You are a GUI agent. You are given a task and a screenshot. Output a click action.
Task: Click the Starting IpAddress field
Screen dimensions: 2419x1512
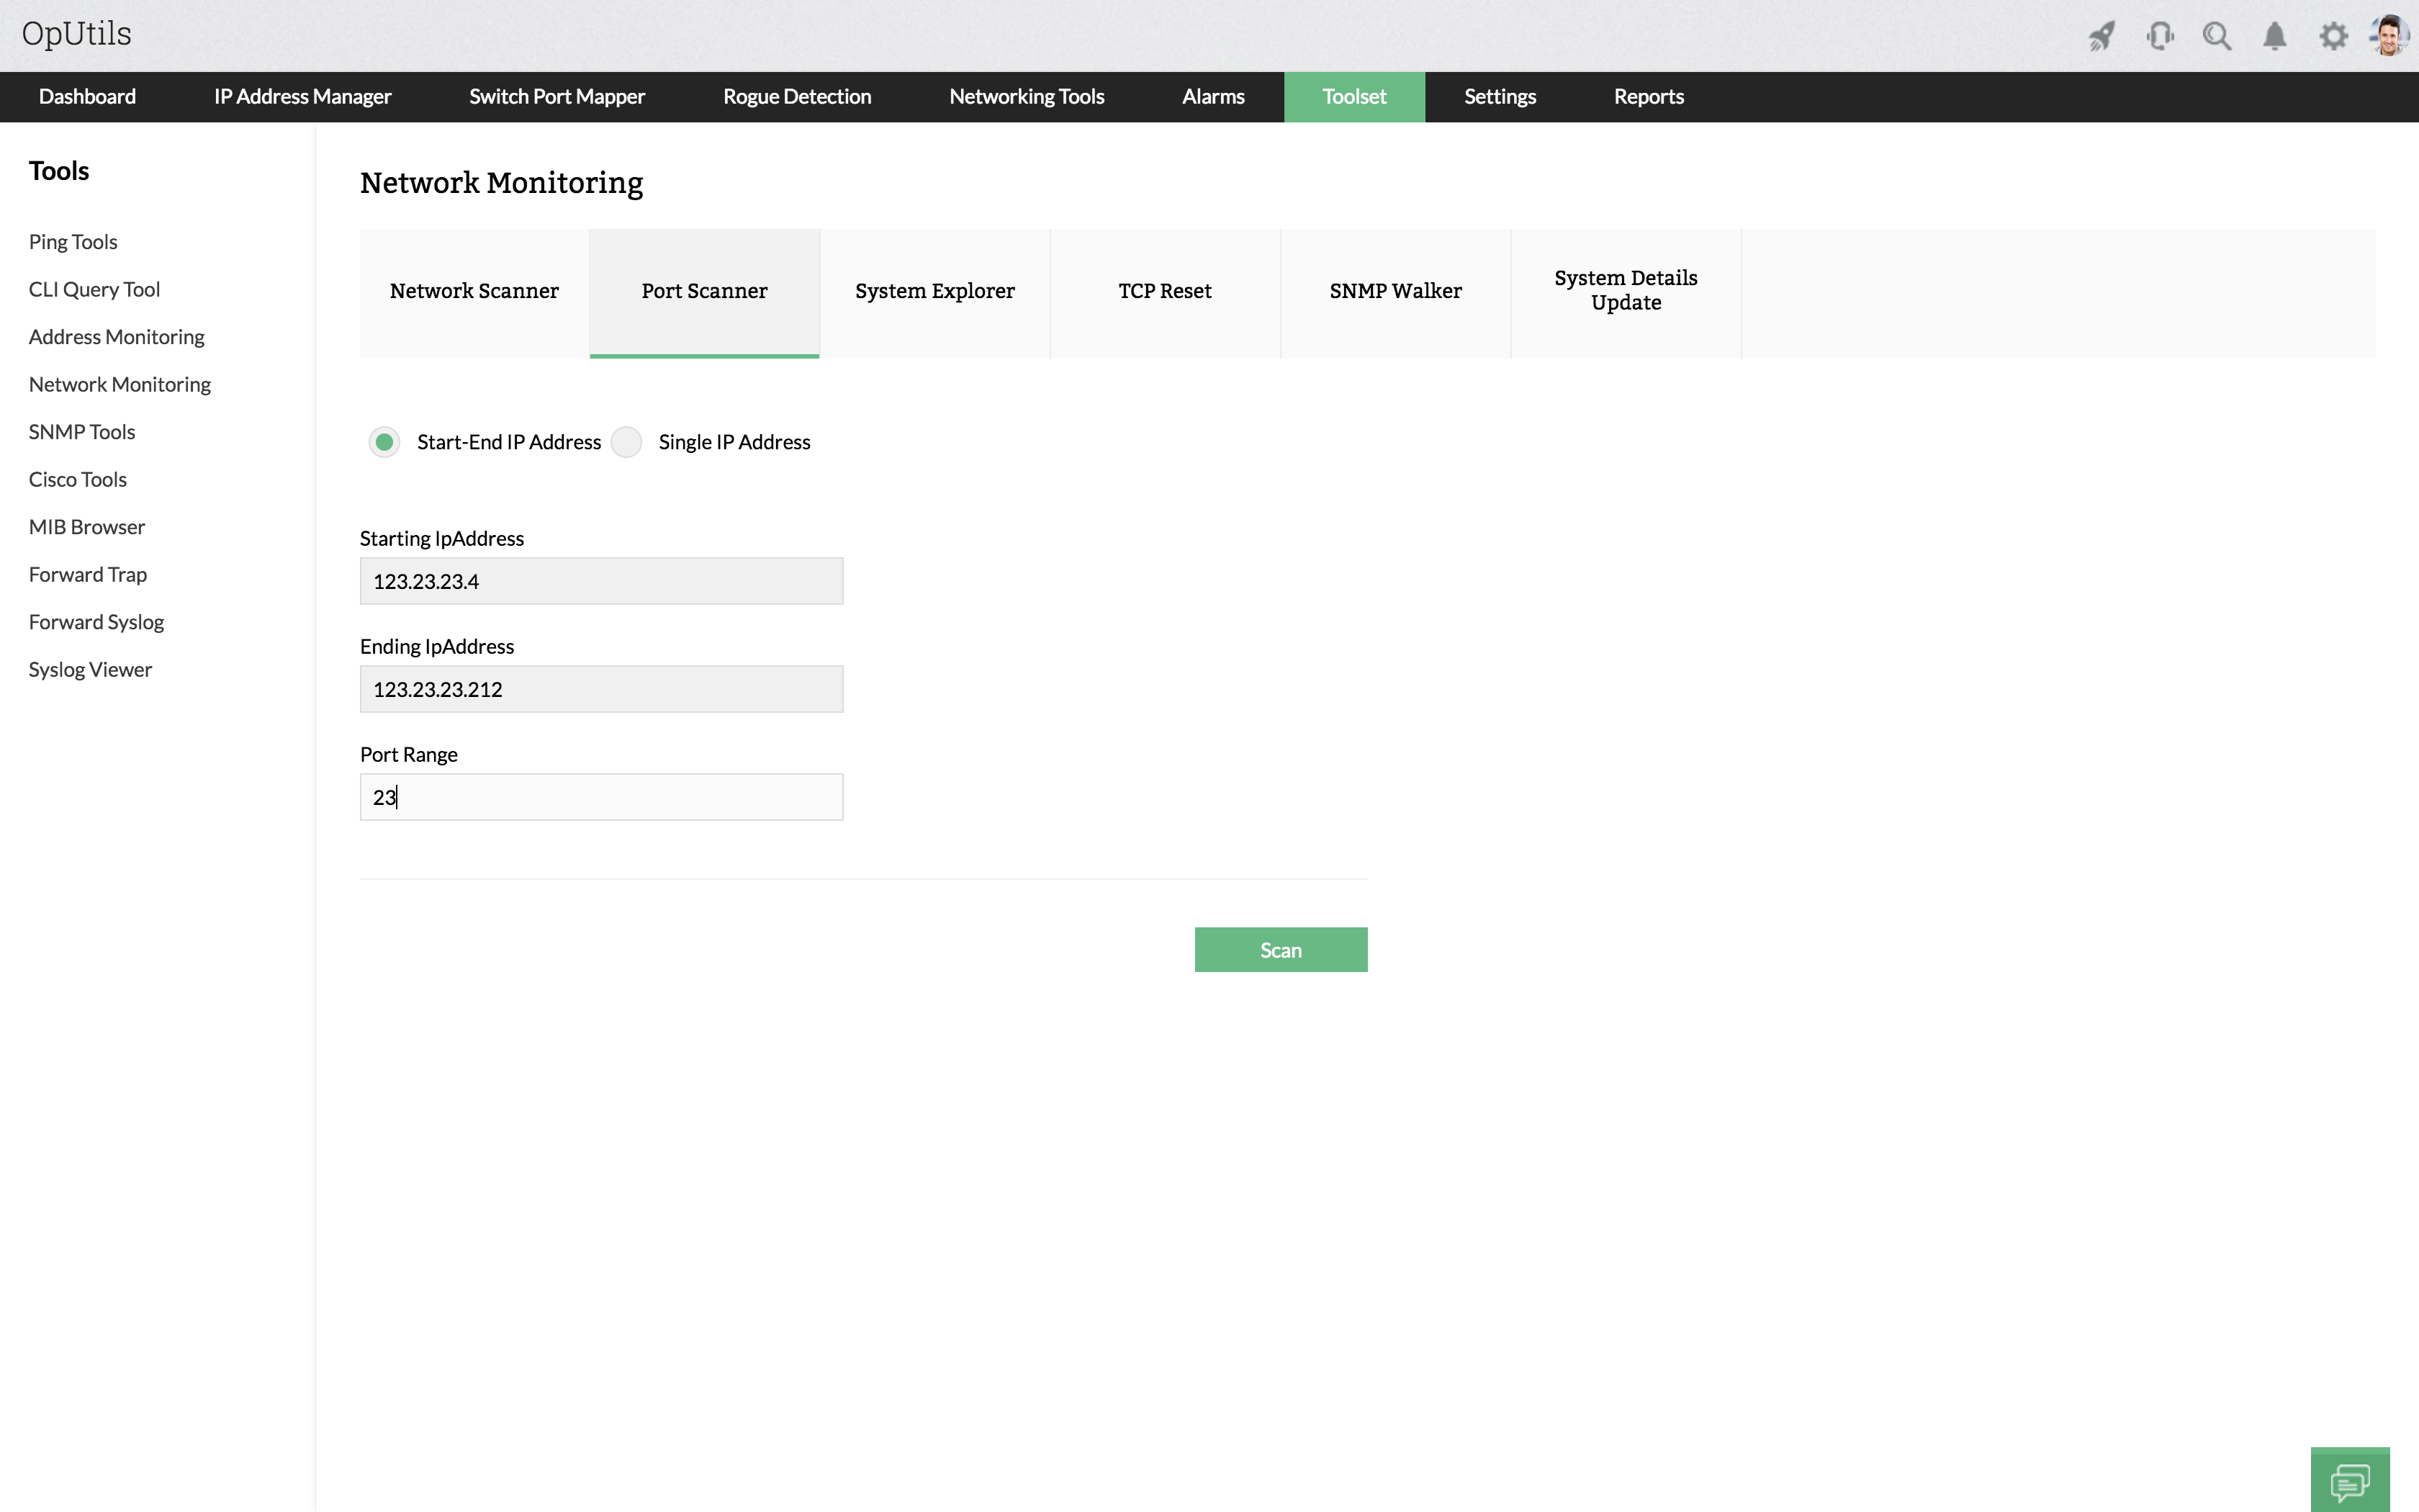600,581
